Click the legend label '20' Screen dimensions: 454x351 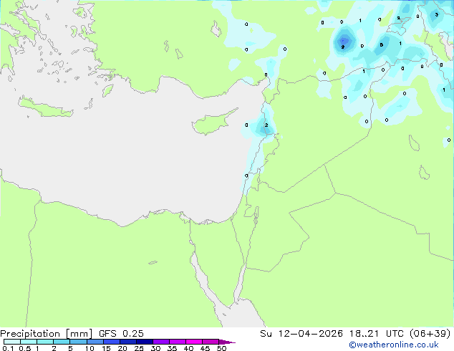[122, 348]
